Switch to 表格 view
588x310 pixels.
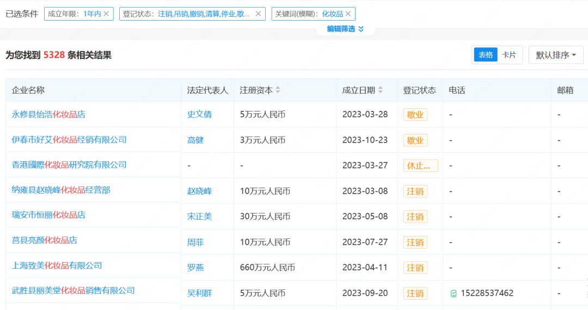point(486,55)
